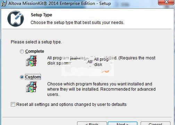Go to previous step with Back button
175x125 pixels.
click(92, 123)
